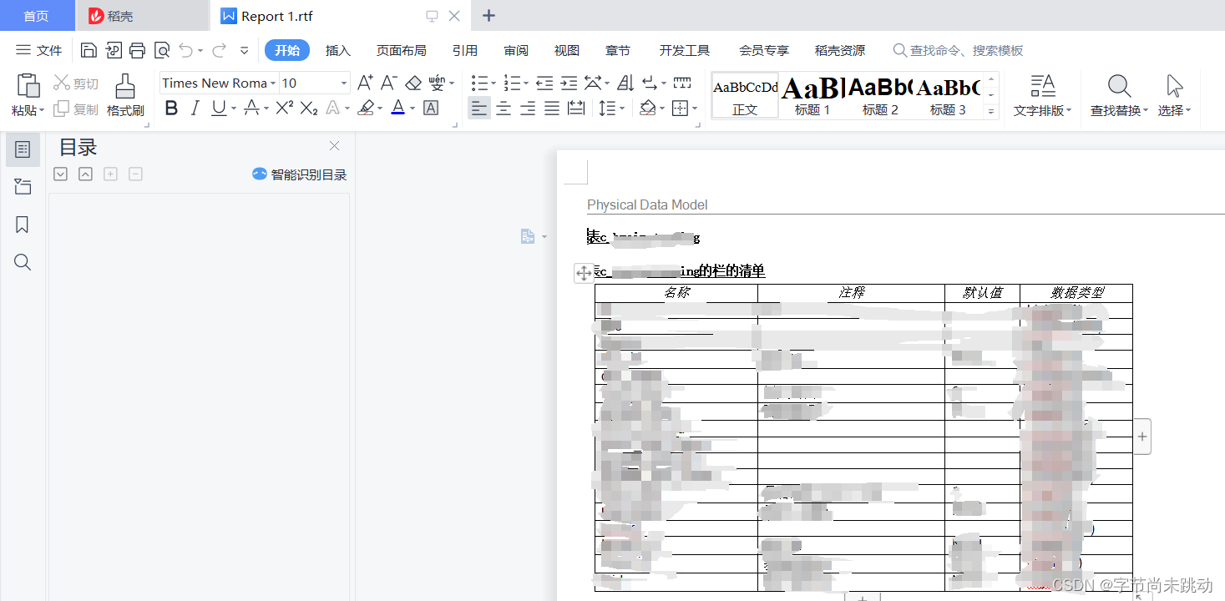Toggle Align Left paragraph
The image size is (1225, 601).
478,108
